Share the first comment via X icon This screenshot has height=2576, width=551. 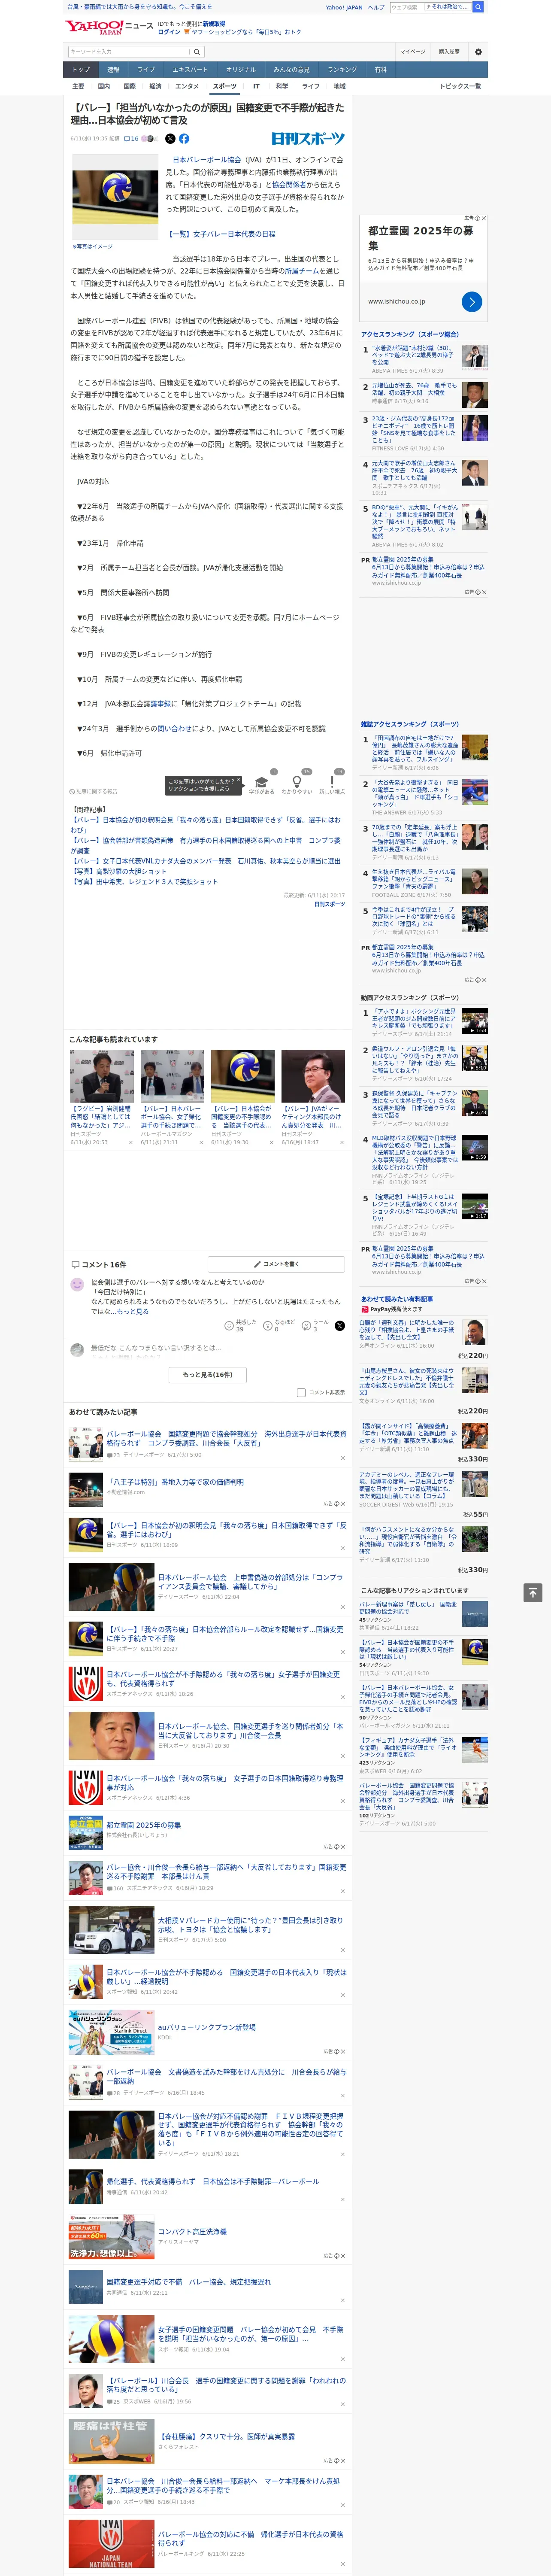(x=340, y=1326)
